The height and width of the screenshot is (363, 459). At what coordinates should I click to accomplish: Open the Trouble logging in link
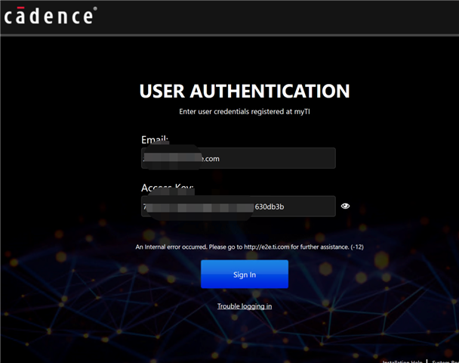[x=245, y=306]
